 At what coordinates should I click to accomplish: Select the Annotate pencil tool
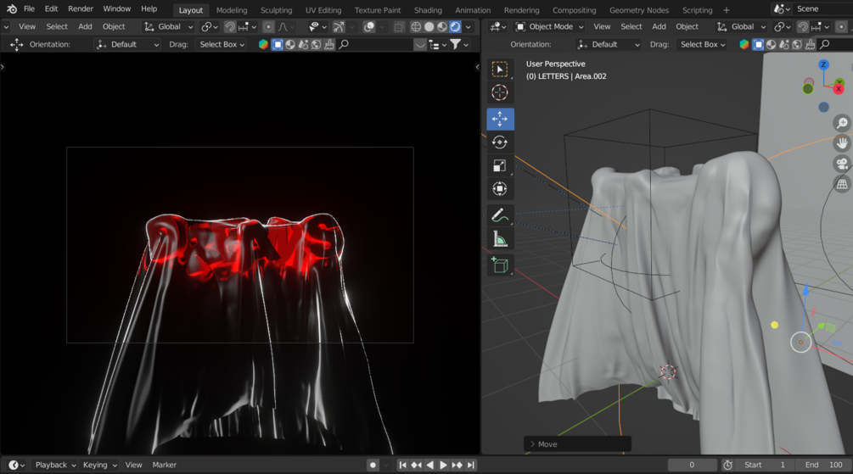tap(500, 215)
